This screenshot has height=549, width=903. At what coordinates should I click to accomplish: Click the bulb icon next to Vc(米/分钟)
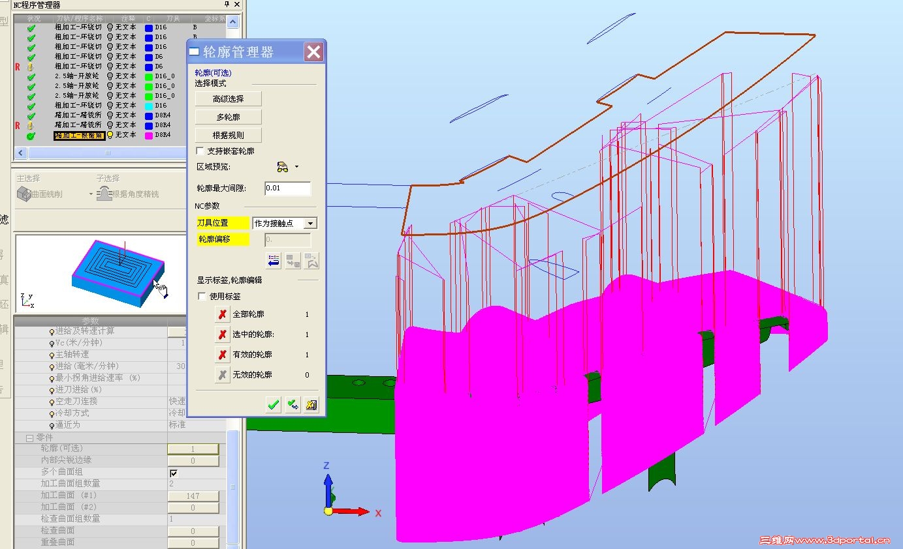52,343
